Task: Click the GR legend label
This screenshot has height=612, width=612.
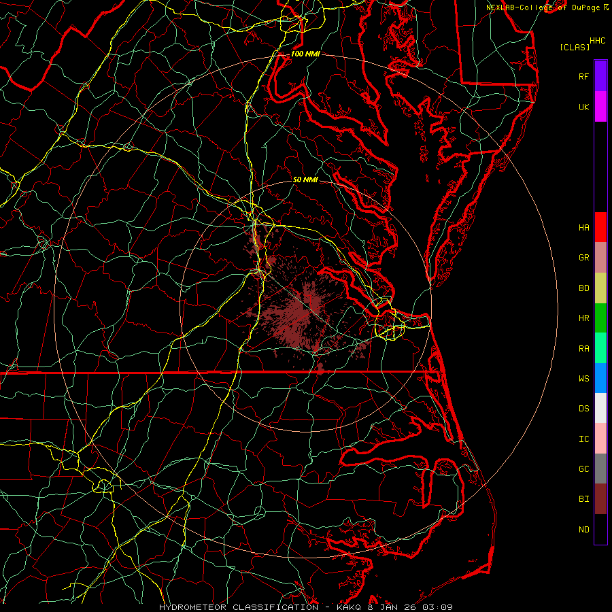Action: pyautogui.click(x=583, y=258)
